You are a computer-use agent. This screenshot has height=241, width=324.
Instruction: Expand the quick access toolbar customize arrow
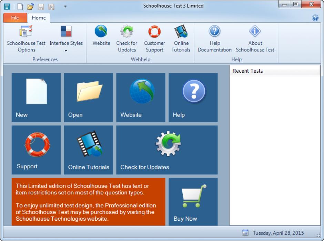(x=65, y=7)
